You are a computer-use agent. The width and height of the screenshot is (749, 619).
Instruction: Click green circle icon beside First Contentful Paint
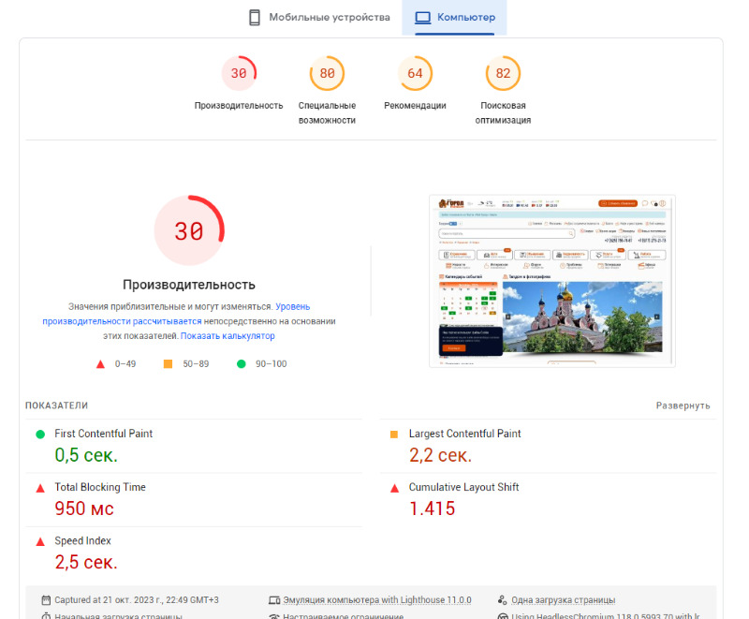click(x=40, y=435)
